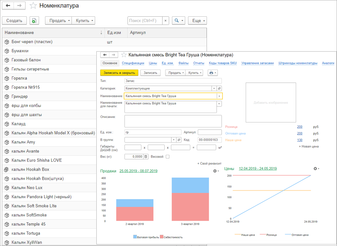Go back with list back arrow
Viewport: 337px width, 246px height.
point(8,6)
